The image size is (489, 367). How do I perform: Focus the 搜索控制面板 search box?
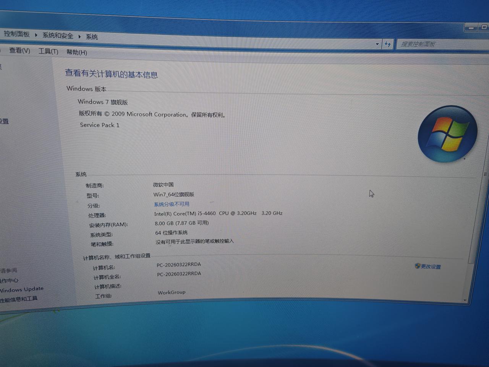click(442, 44)
